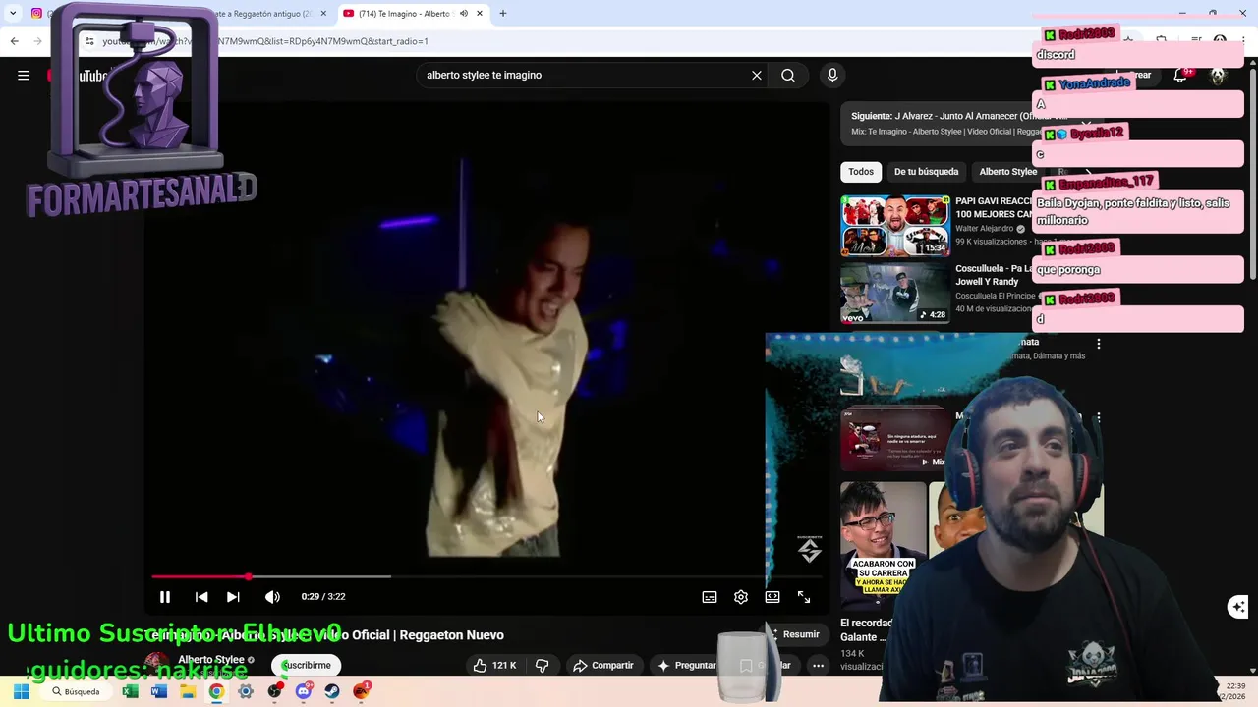Skip to the next video
Image resolution: width=1258 pixels, height=707 pixels.
click(233, 596)
